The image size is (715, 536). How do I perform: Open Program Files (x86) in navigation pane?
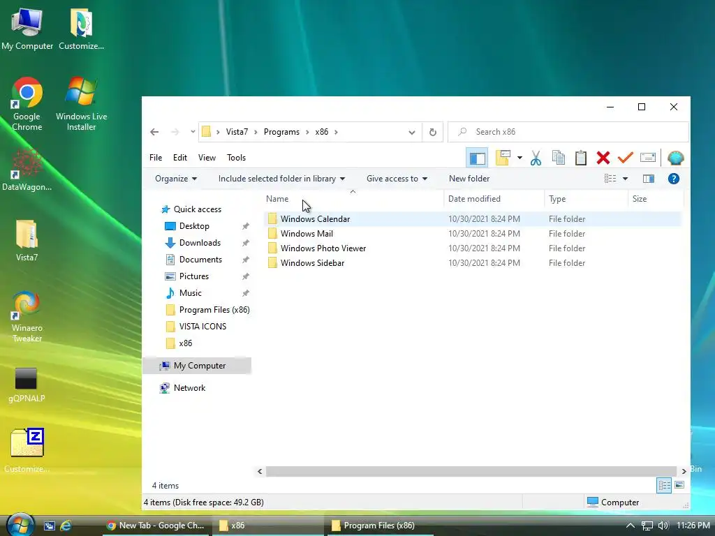[214, 310]
